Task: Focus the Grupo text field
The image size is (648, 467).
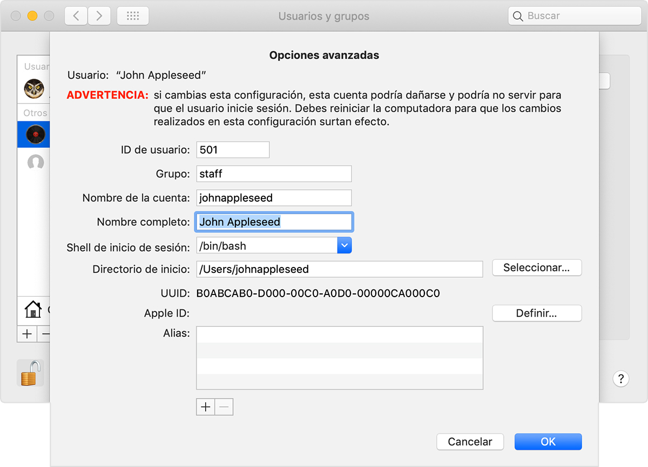Action: pyautogui.click(x=274, y=174)
